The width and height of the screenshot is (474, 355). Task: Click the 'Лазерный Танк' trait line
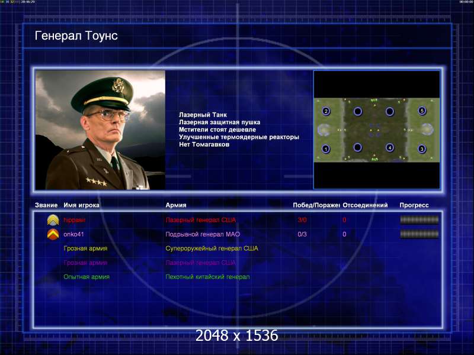pos(203,115)
